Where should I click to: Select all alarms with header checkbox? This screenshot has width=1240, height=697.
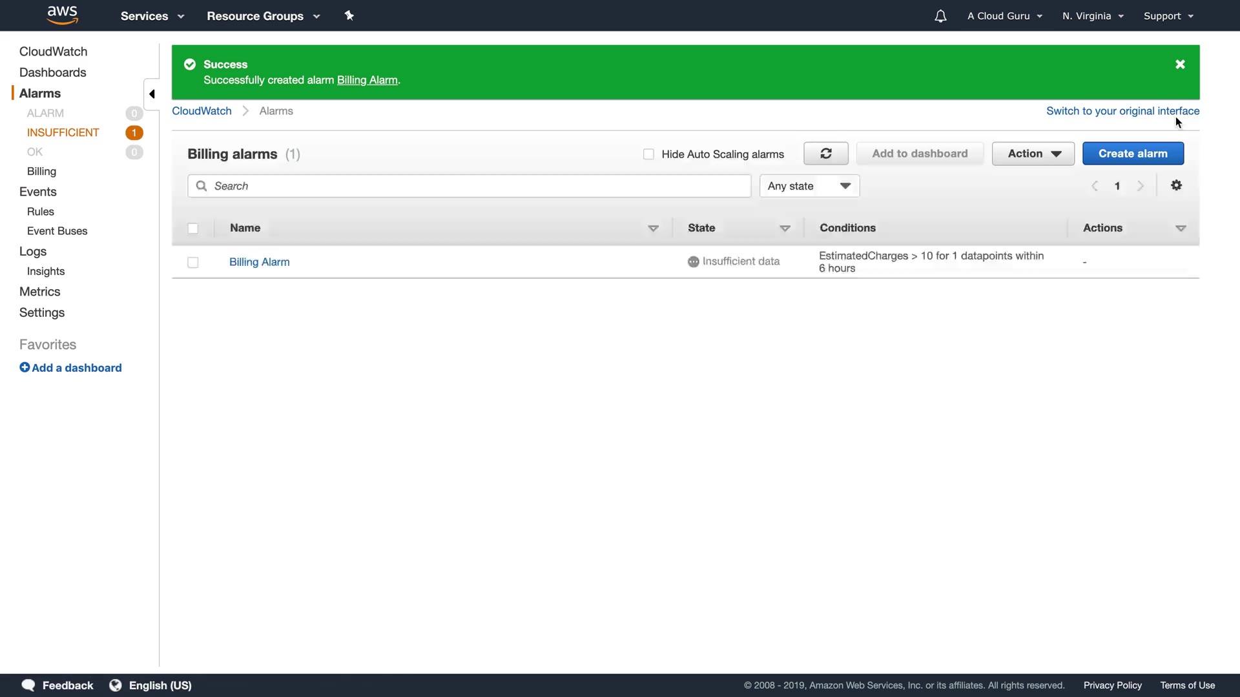192,228
